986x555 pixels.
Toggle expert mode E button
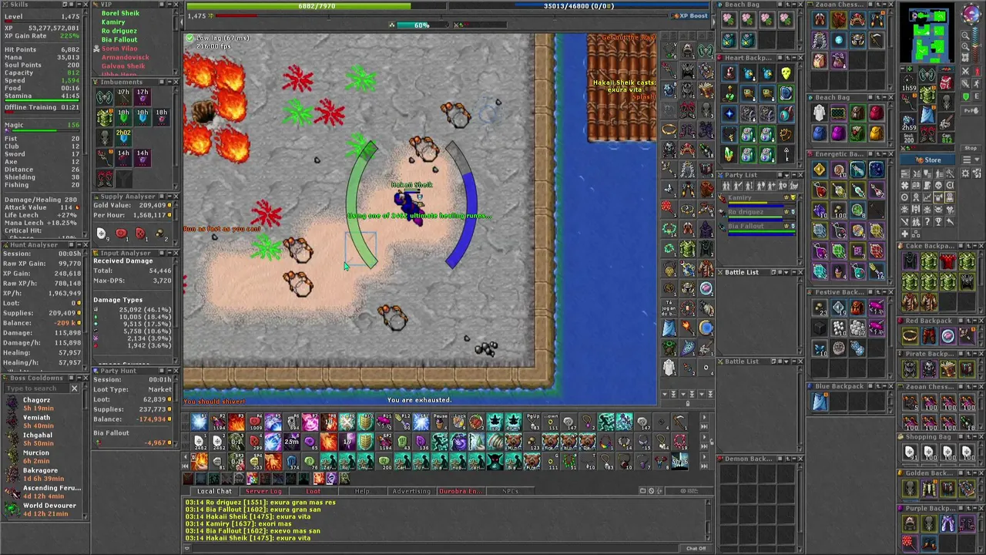click(976, 96)
